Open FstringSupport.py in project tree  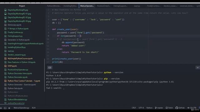[x=15, y=36]
